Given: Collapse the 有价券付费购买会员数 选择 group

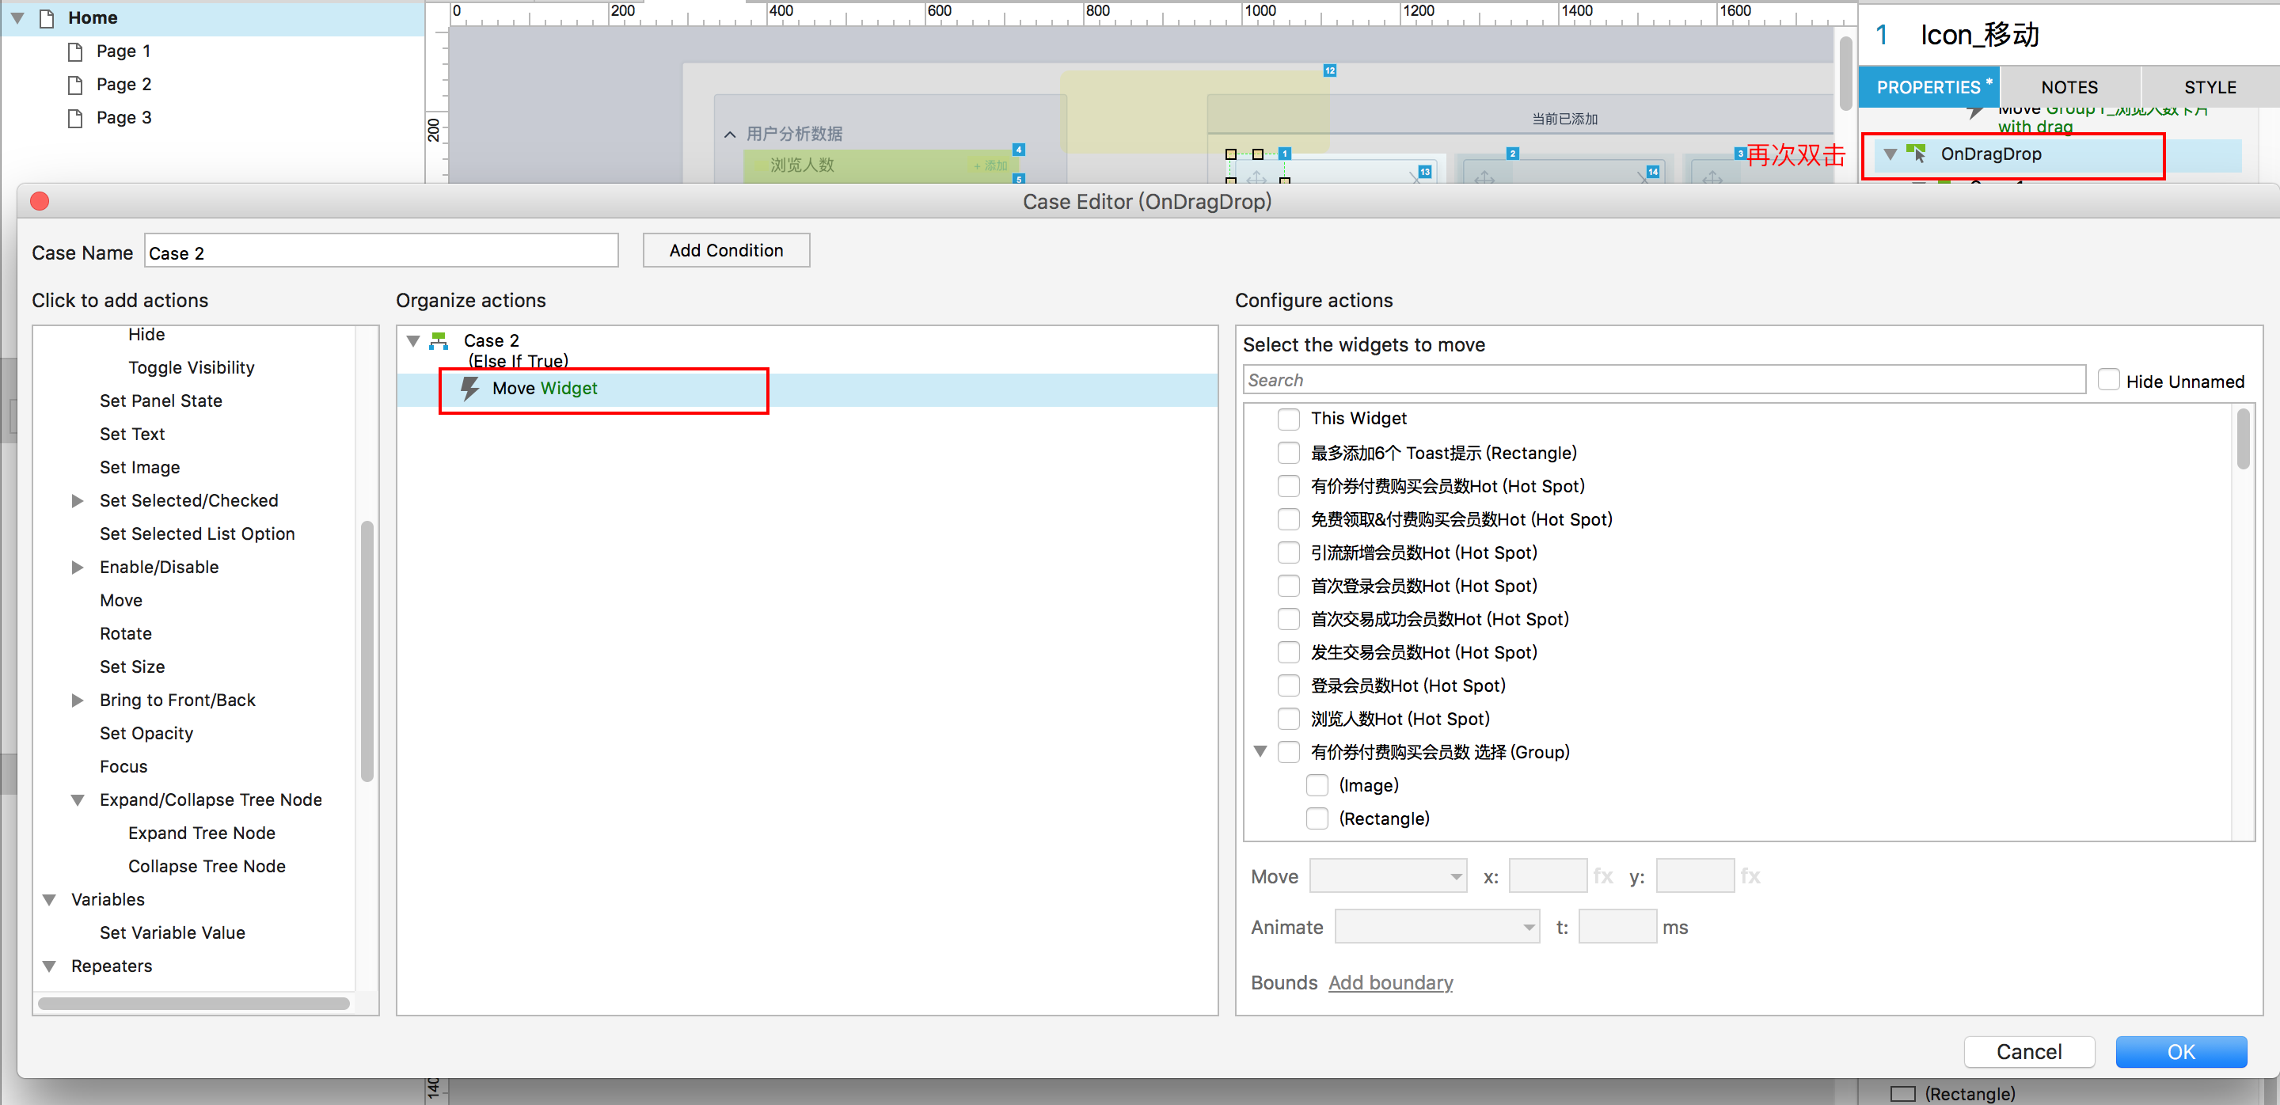Looking at the screenshot, I should pos(1260,752).
